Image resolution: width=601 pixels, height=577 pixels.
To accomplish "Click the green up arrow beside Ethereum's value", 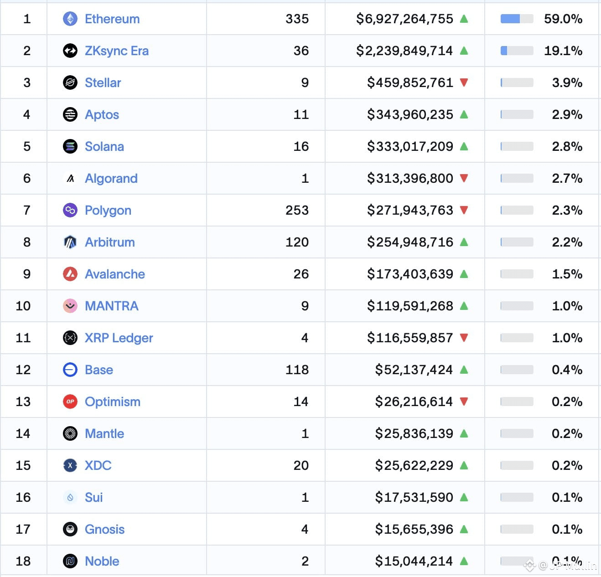I will 464,19.
